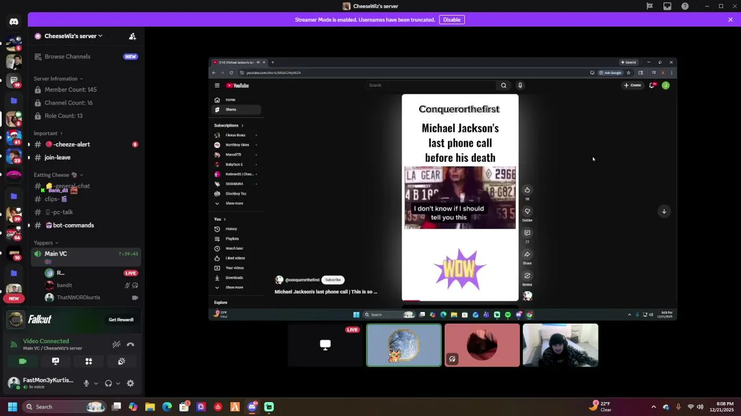This screenshot has width=741, height=416.
Task: Show hidden system tray icons chevron
Action: (654, 407)
